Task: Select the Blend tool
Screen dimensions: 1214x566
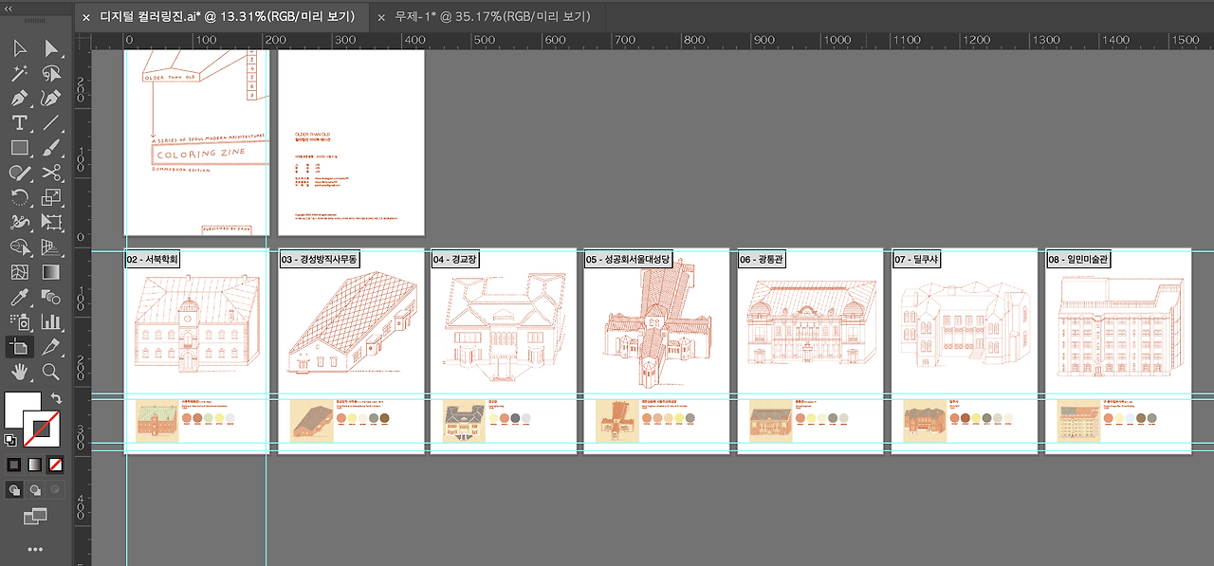Action: tap(51, 297)
